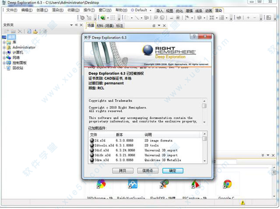
Task: Click the 确定 button in About dialog
Action: point(173,170)
